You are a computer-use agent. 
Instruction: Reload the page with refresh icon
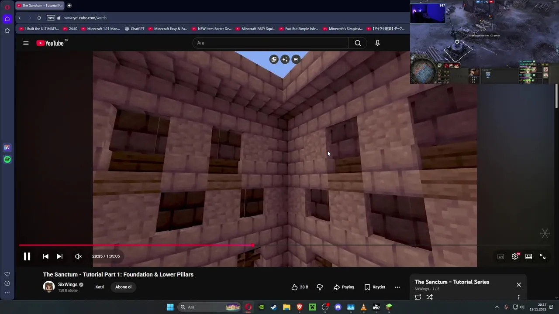click(x=39, y=18)
